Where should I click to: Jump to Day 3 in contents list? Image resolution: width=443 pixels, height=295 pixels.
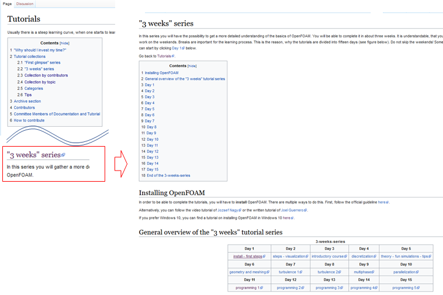point(150,97)
